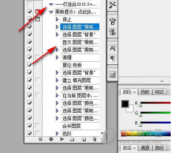Screen dimensions: 171x153
Task: Uncheck the 显示 图层 step checkbox
Action: 30,42
